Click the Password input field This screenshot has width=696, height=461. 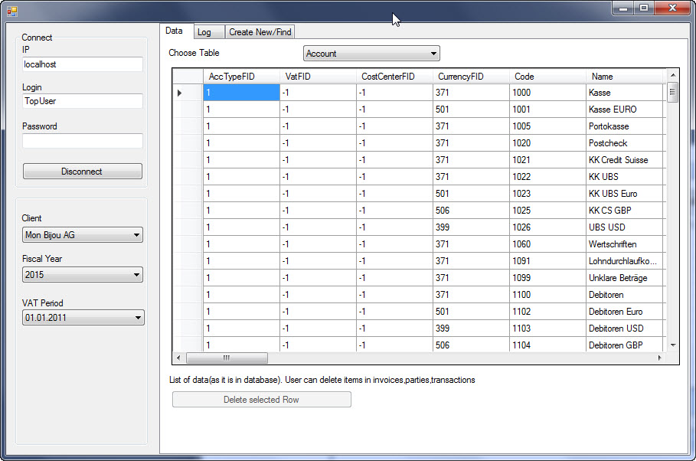82,141
